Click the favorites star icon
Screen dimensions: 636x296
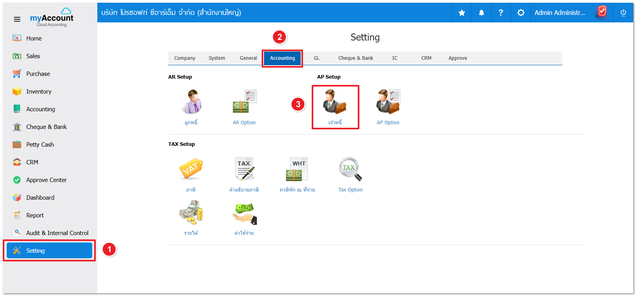pos(462,13)
